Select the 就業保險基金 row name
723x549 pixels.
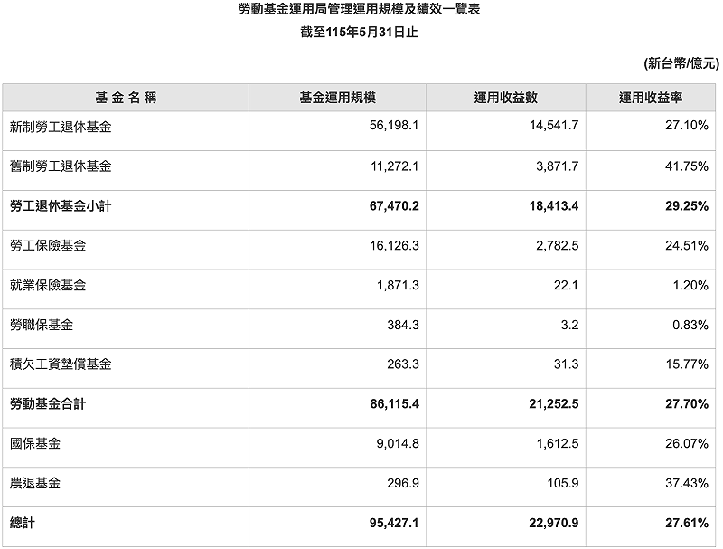pos(48,285)
